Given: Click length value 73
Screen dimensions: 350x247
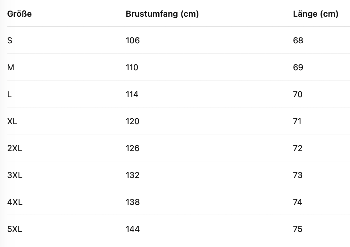Looking at the screenshot, I should point(298,175).
